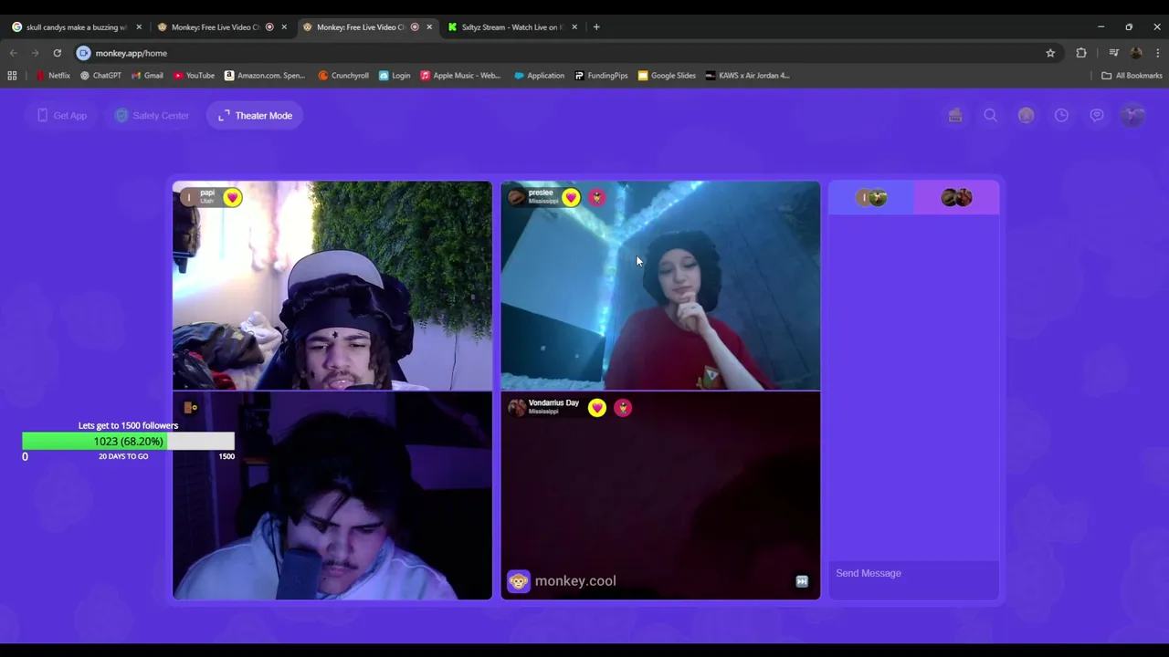The height and width of the screenshot is (657, 1169).
Task: Open the Gmail bookmark
Action: pos(147,76)
